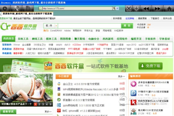Select slide number 4 in slideshow
This screenshot has width=174, height=116.
point(47,104)
